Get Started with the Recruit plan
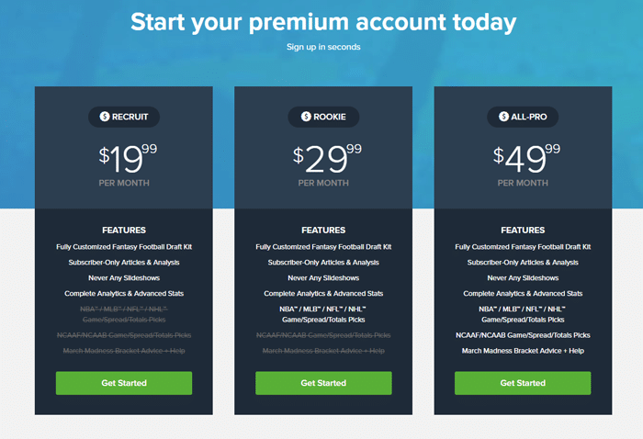Image resolution: width=643 pixels, height=439 pixels. [124, 383]
